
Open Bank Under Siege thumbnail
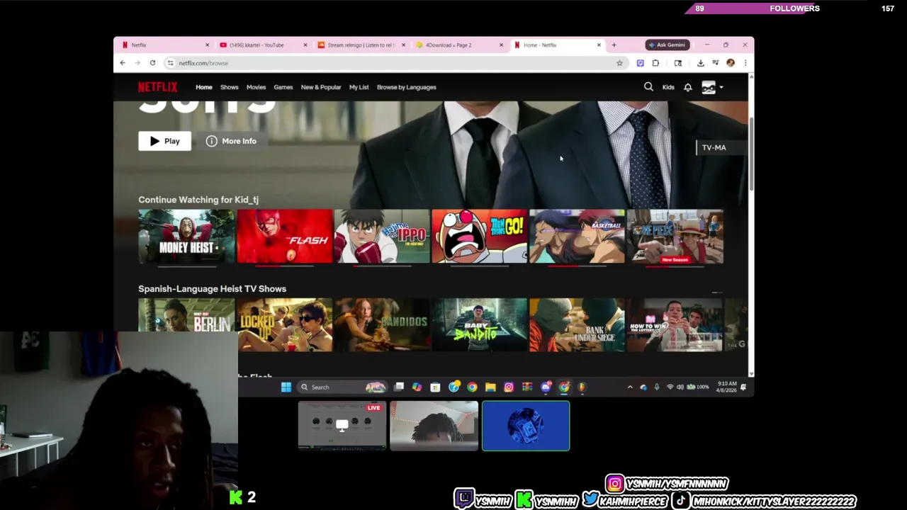[578, 324]
